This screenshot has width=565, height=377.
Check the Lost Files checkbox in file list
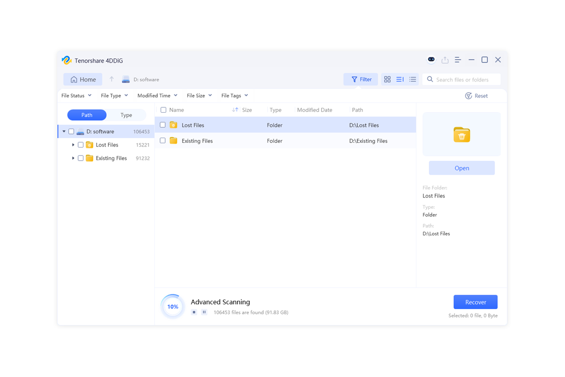(x=162, y=125)
